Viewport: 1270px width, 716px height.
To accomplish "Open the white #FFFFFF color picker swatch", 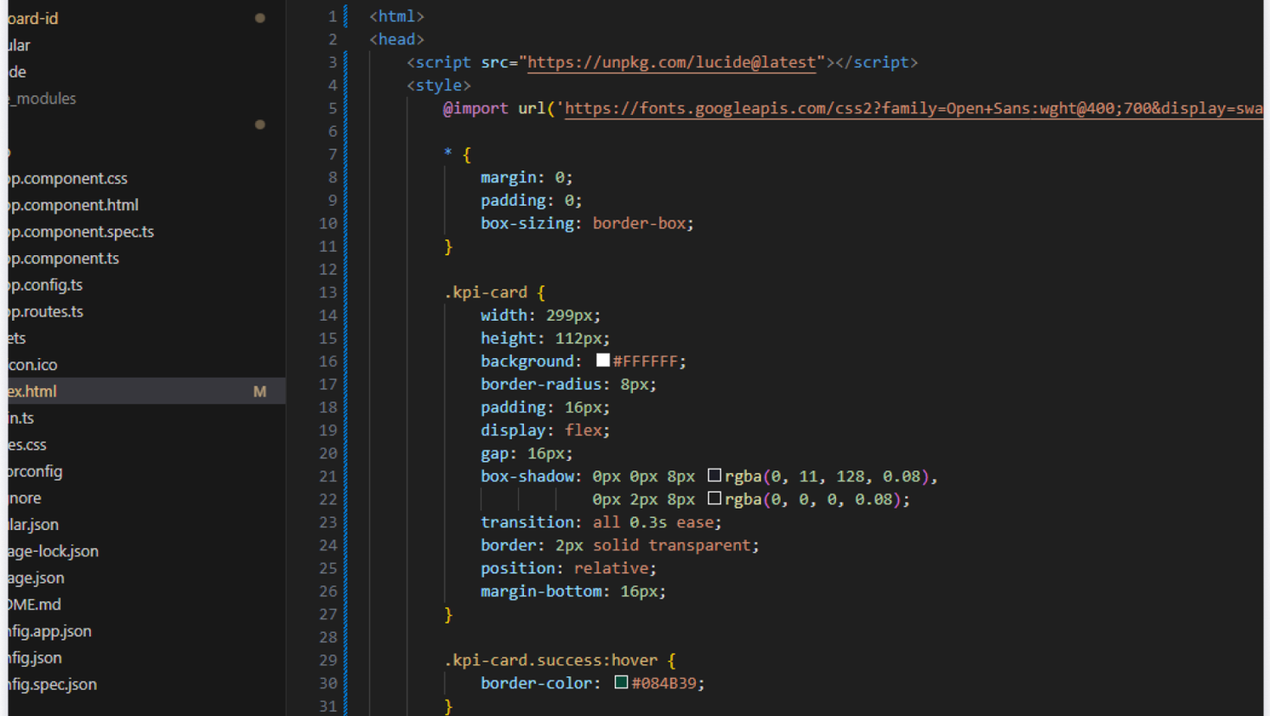I will point(603,361).
